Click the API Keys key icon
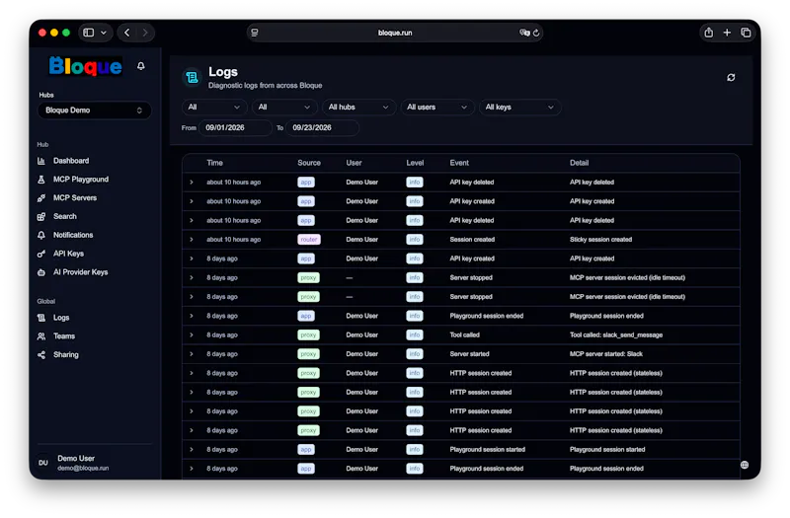Screen dimensions: 790x518 (x=41, y=254)
